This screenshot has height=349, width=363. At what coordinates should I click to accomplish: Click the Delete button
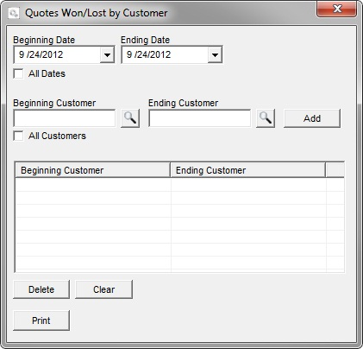click(41, 289)
